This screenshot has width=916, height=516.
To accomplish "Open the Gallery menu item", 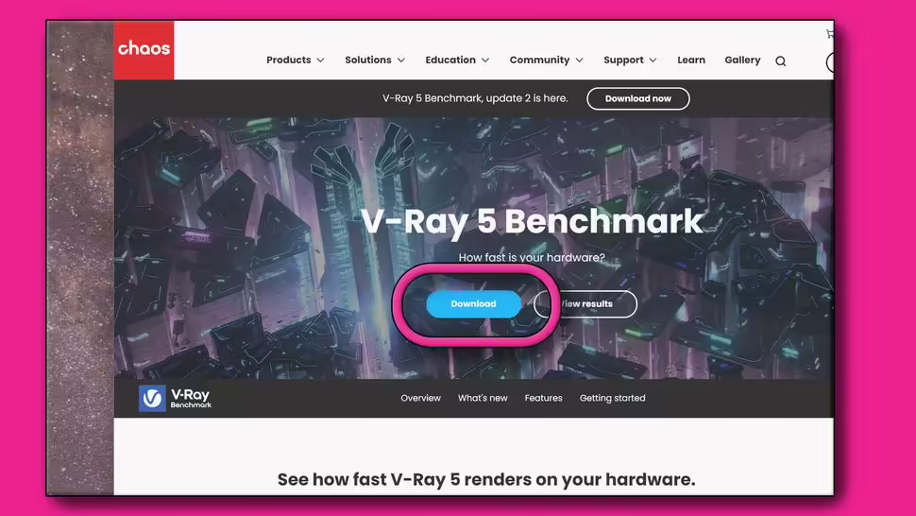I will (742, 60).
